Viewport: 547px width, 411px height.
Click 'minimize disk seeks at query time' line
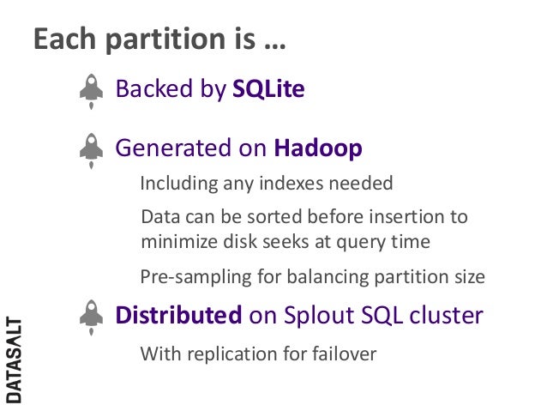point(286,242)
